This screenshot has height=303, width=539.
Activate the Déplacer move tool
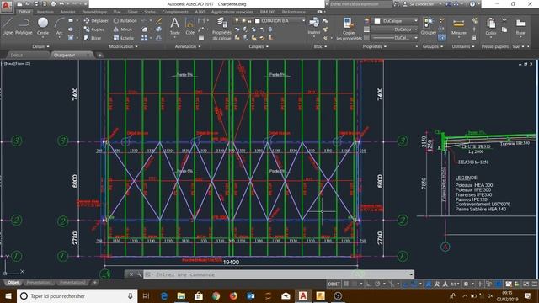click(x=96, y=20)
